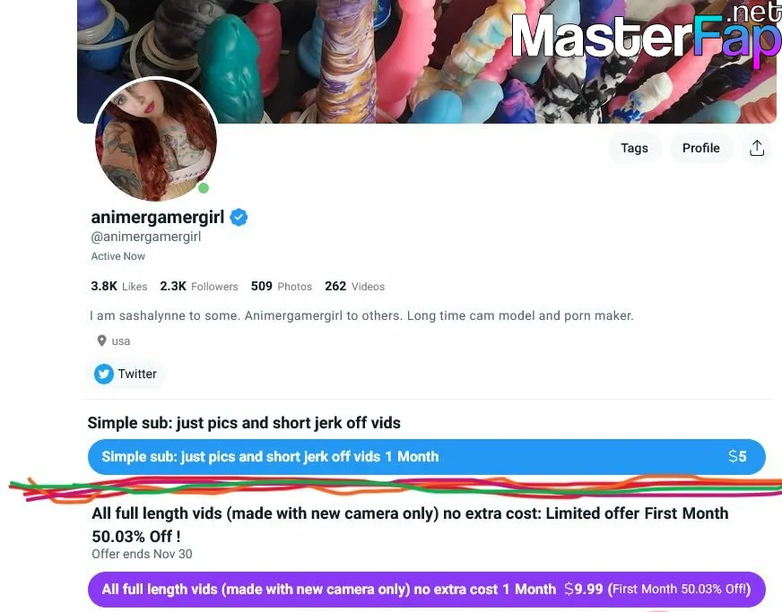Click the Offer ends Nov 30 text
Viewport: 782px width, 612px height.
142,554
